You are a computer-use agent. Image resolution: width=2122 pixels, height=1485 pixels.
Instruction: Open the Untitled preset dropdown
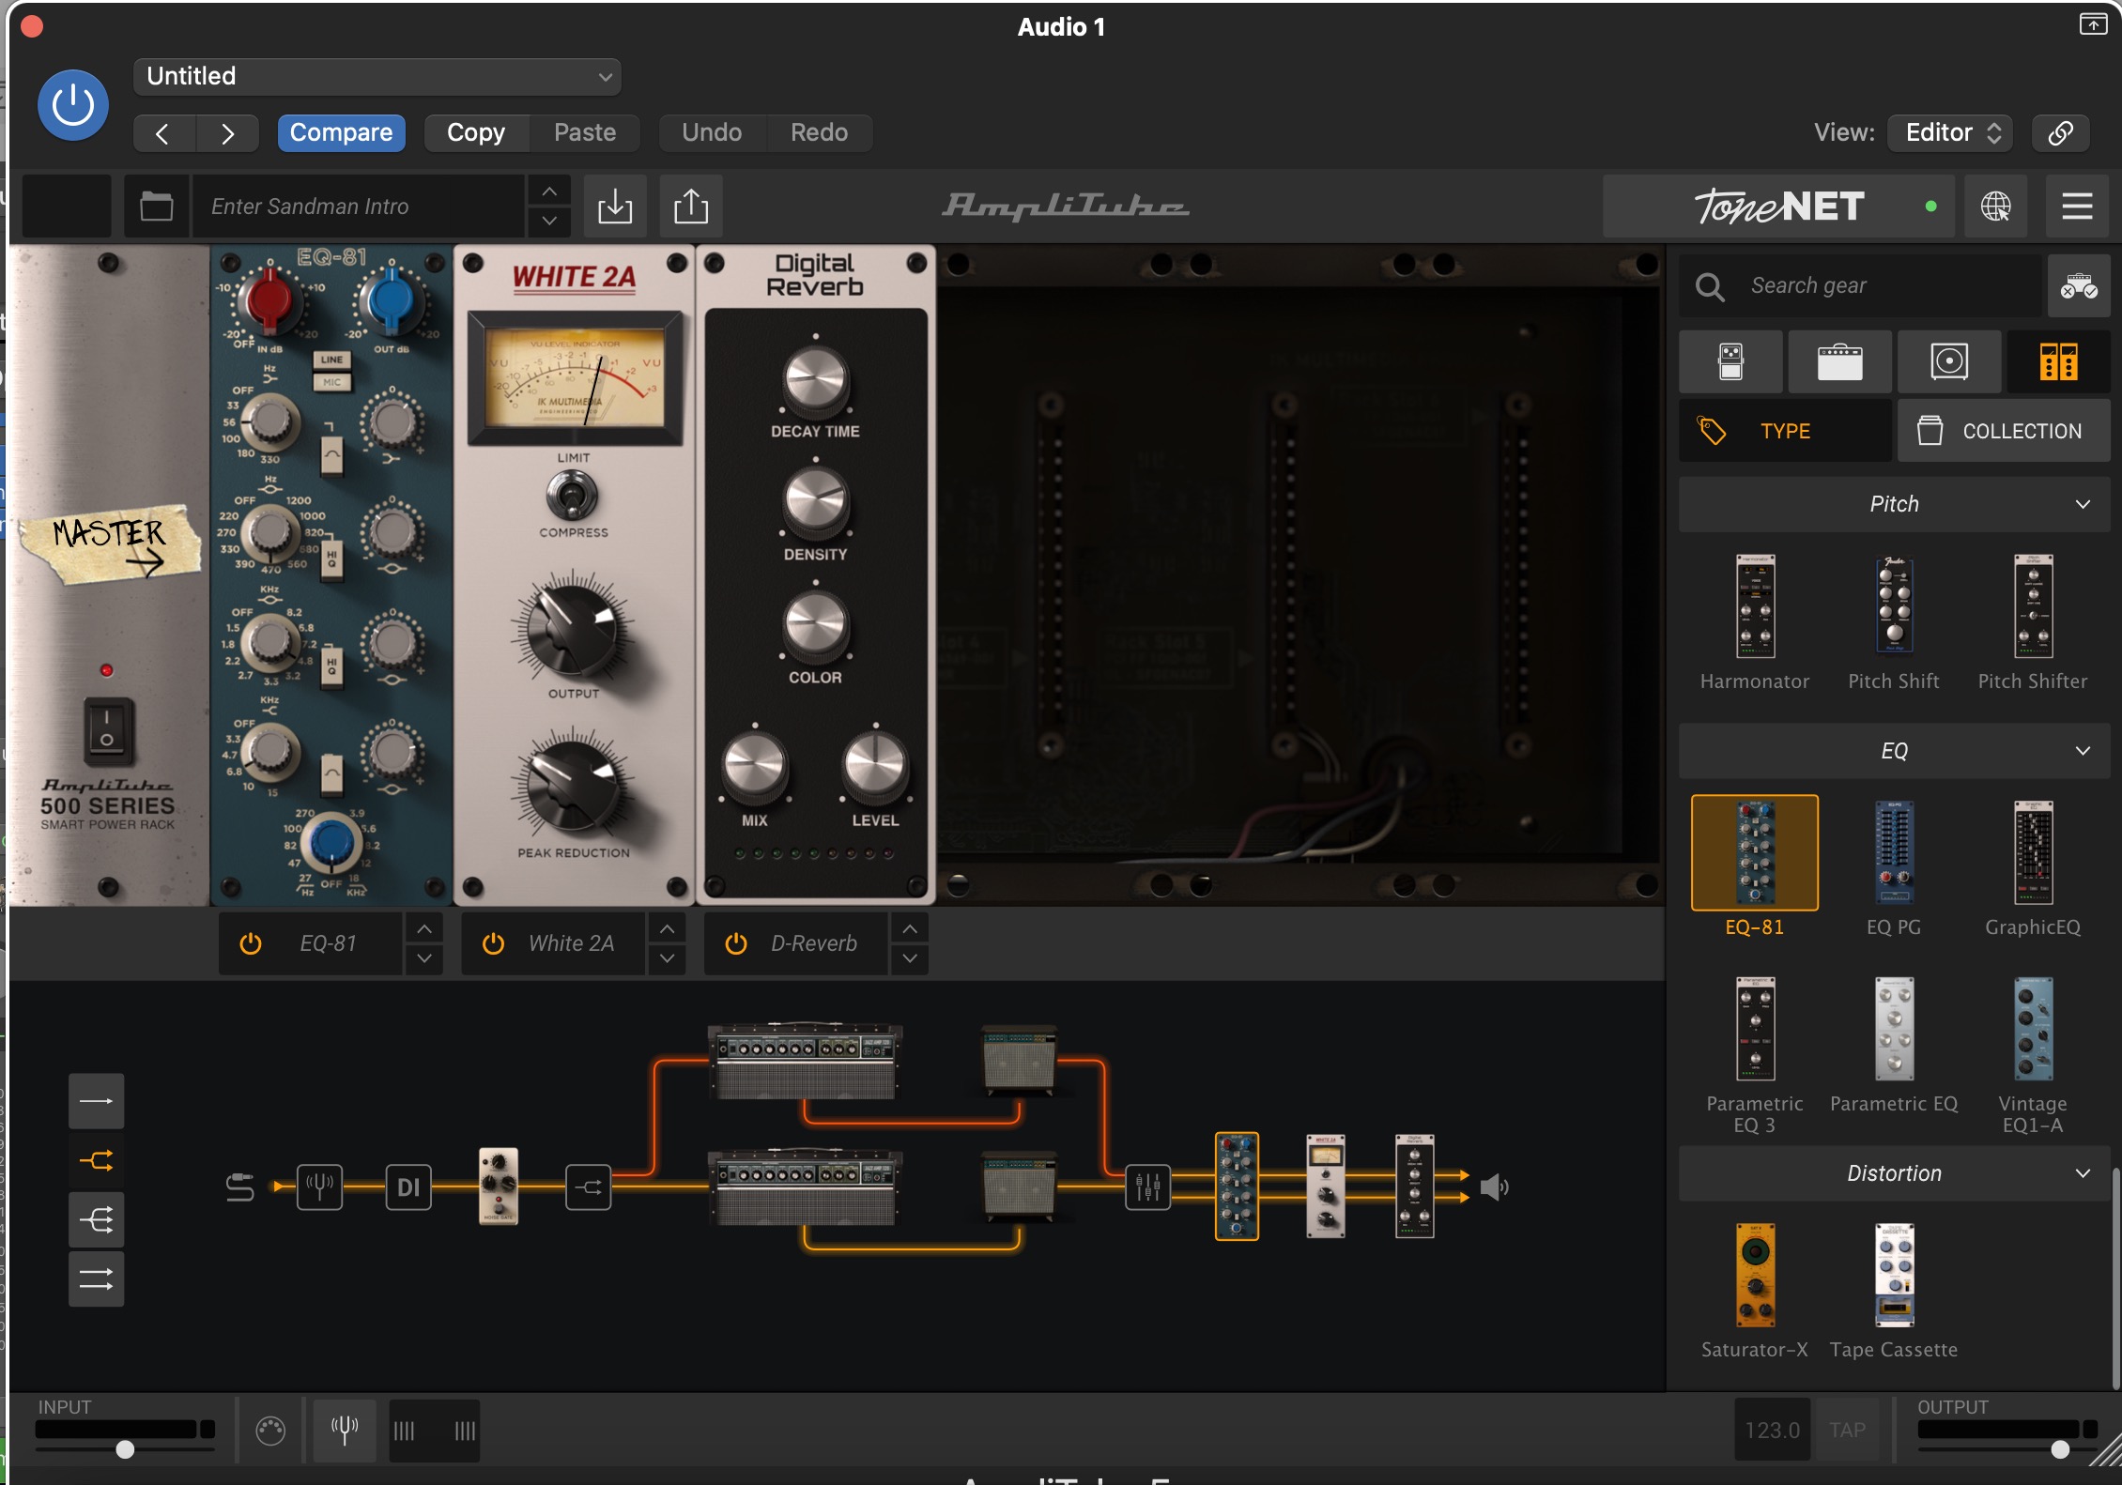tap(377, 76)
